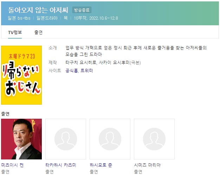Click the title 돌아오지 않는 아저씨

pos(38,10)
